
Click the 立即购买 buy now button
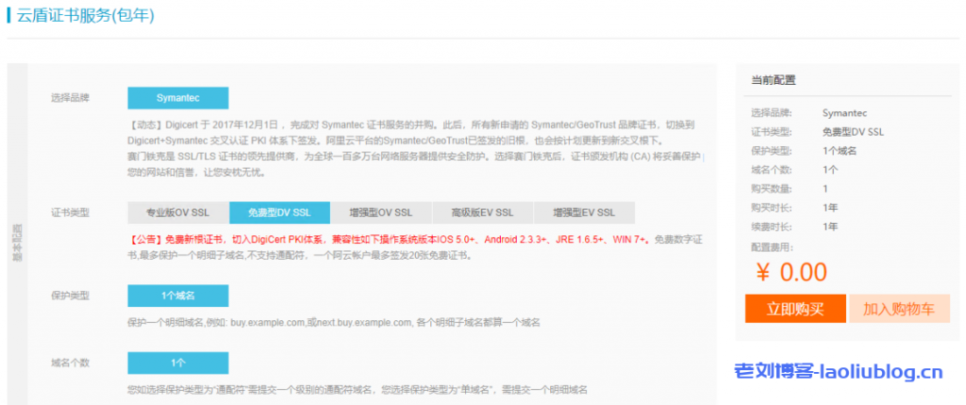[795, 309]
